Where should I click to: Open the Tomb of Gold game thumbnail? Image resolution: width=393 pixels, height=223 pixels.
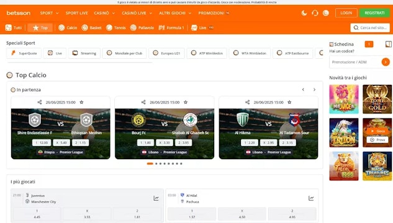tap(377, 99)
